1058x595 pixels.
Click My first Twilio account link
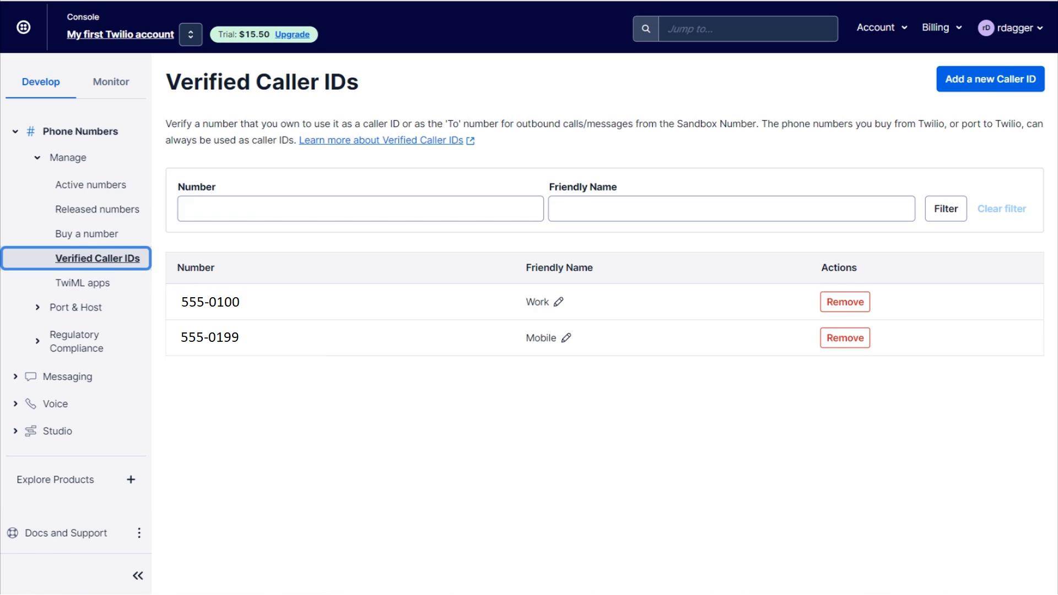point(120,34)
